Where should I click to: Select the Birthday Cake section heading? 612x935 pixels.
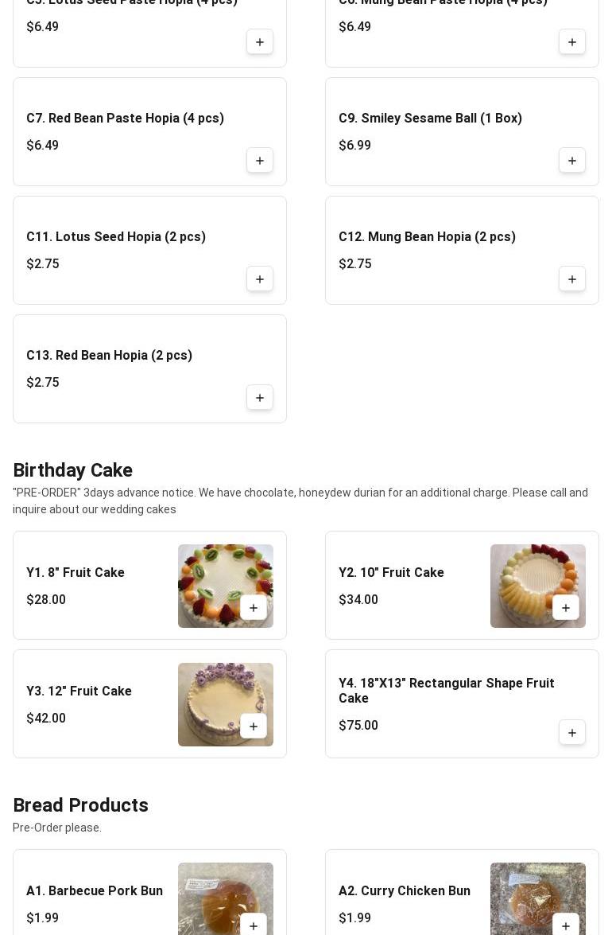tap(72, 469)
